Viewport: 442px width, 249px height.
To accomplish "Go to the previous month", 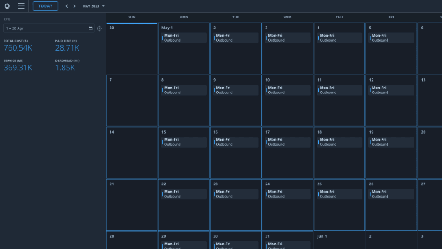I will point(67,6).
